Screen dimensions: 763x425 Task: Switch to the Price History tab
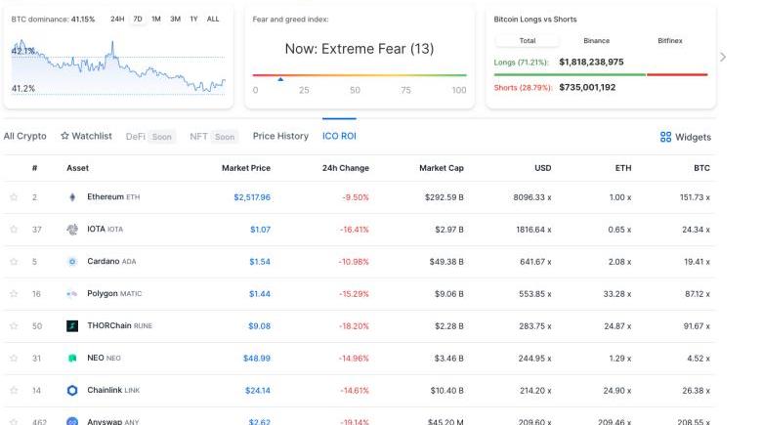pyautogui.click(x=280, y=136)
